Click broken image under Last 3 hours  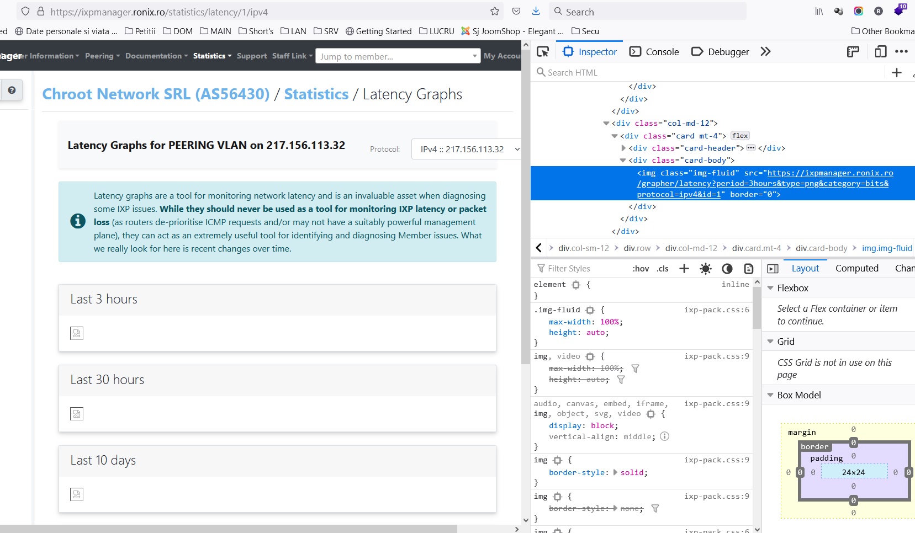(77, 333)
